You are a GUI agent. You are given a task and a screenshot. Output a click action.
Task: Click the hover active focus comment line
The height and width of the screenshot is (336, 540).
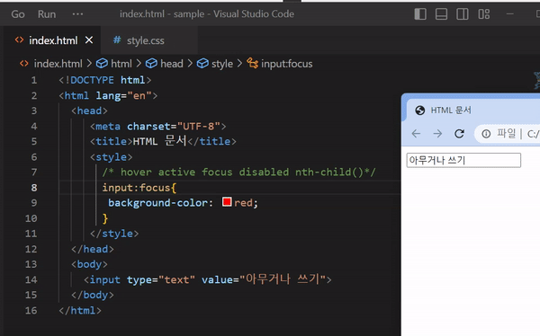pos(239,172)
